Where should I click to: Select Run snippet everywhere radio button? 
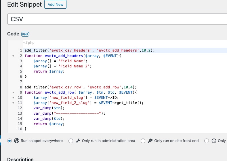(9, 141)
